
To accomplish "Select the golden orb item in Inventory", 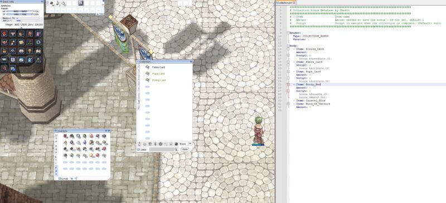I will tap(91, 155).
